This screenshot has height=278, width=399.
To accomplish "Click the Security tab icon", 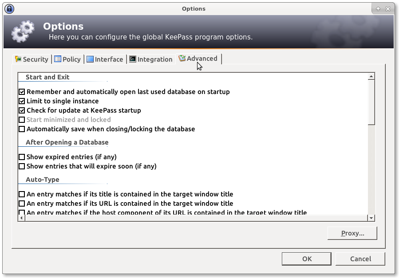I will coord(18,59).
